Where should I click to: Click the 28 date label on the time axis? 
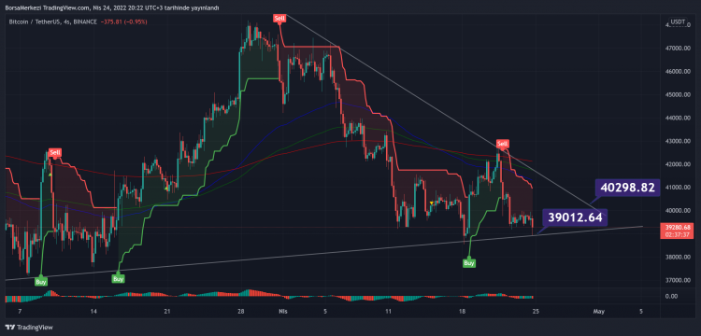[x=241, y=311]
